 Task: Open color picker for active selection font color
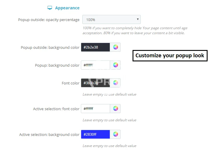click(115, 109)
